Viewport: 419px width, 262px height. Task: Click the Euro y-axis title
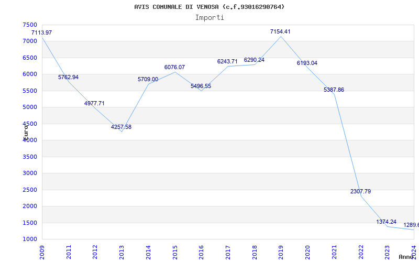click(x=25, y=131)
